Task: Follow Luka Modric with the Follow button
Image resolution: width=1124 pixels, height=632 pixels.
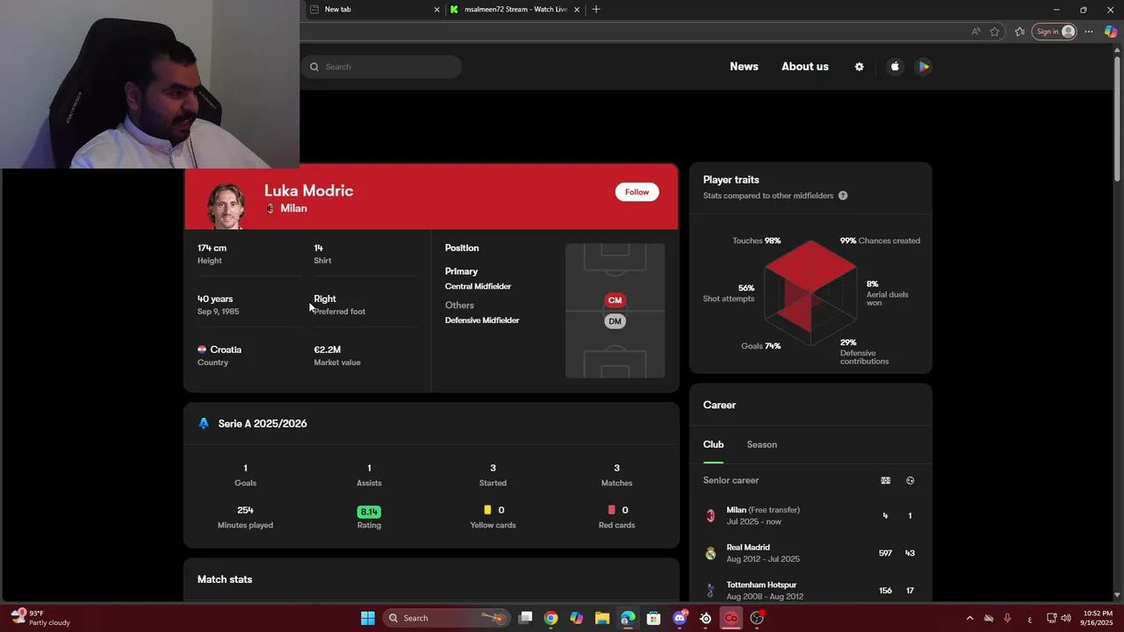Action: coord(638,192)
